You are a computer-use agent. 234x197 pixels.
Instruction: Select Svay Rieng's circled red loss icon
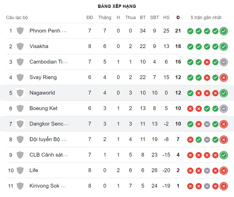click(224, 77)
